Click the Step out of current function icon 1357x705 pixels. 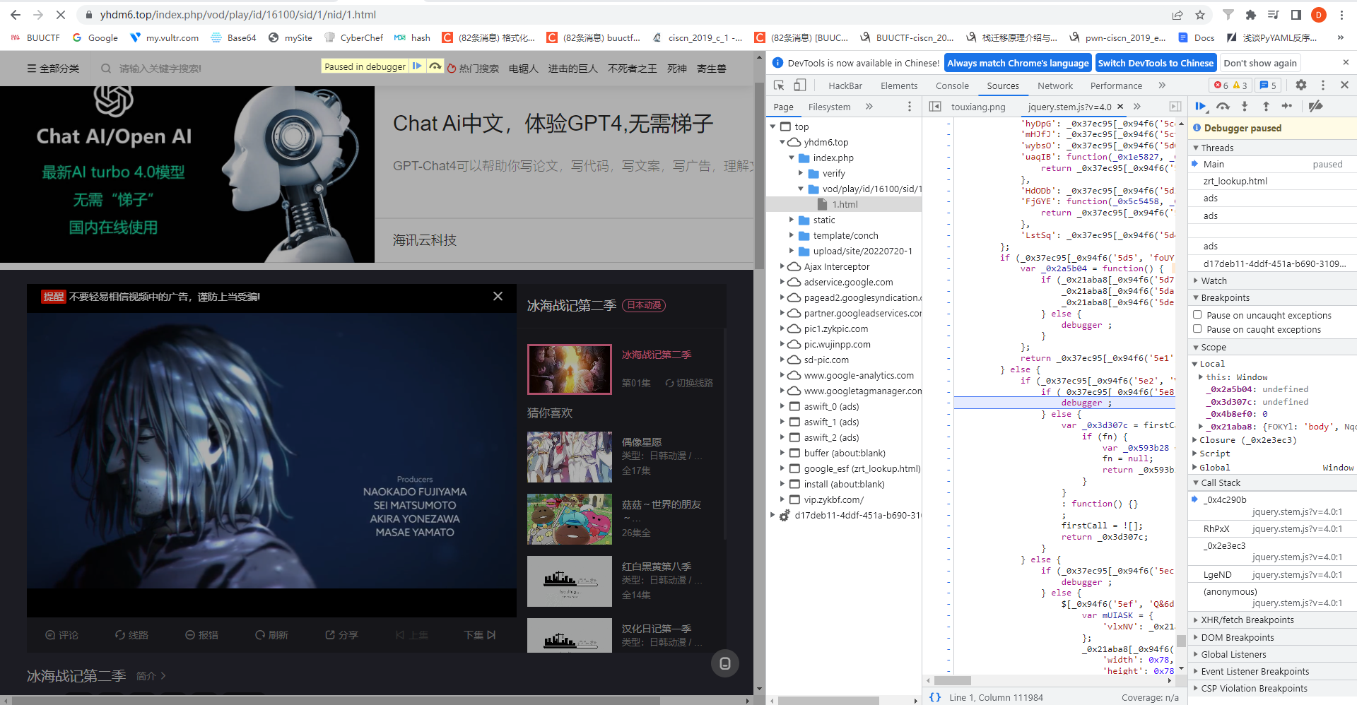pyautogui.click(x=1266, y=106)
